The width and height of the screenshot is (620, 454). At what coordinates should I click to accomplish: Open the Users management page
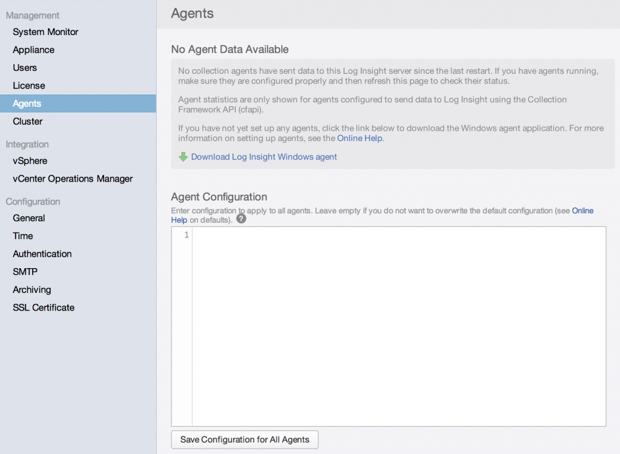click(x=25, y=67)
